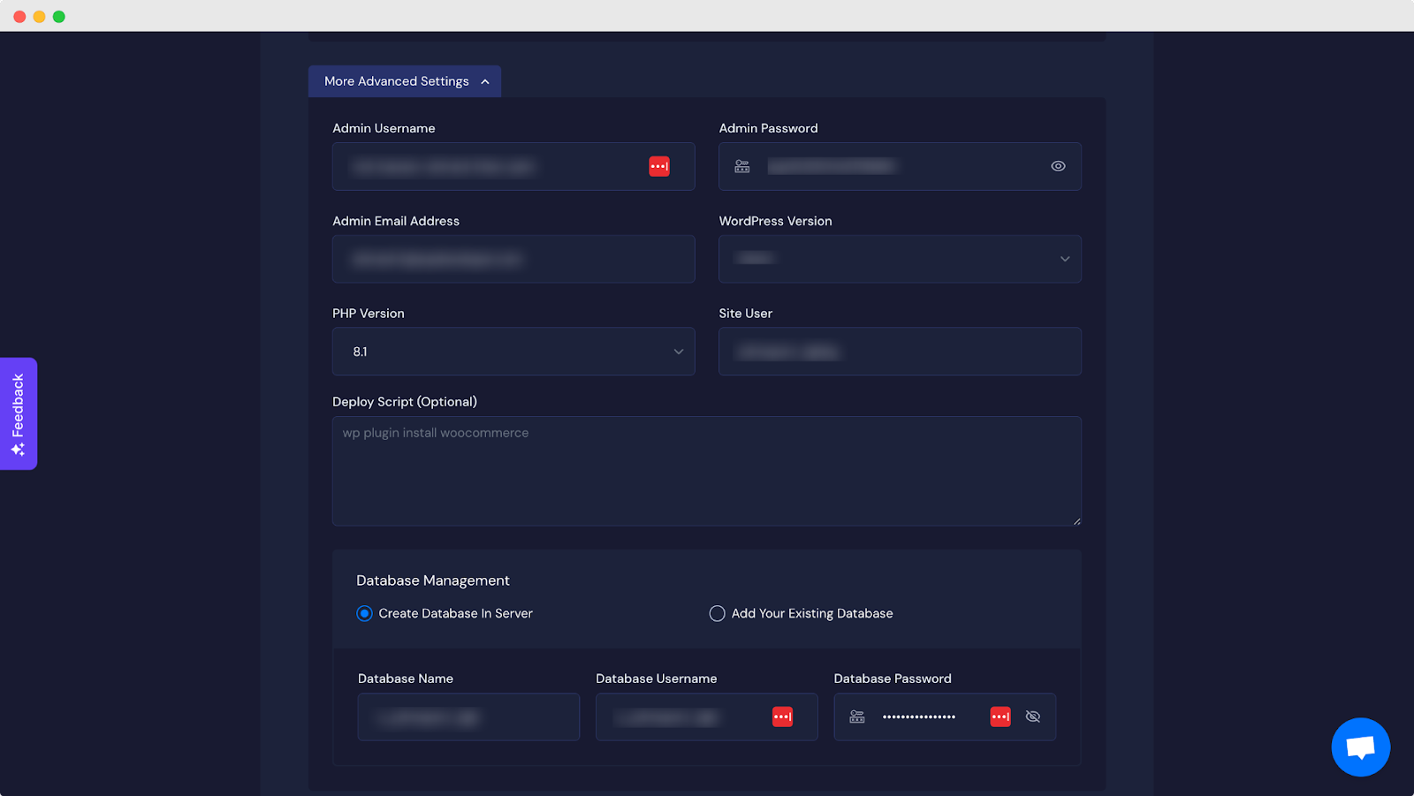The image size is (1414, 796).
Task: Click the key icon inside Database Password field
Action: (x=856, y=716)
